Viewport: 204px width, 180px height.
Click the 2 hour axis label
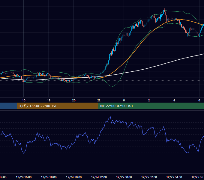pos(149,100)
